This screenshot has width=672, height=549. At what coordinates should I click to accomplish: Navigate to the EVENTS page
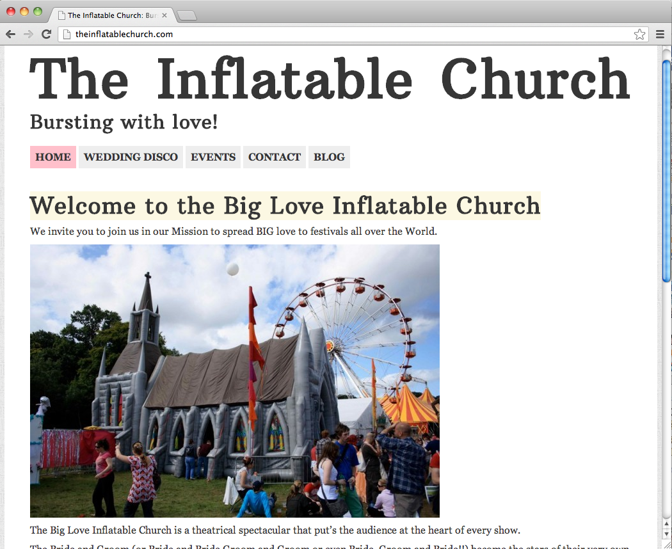coord(213,157)
